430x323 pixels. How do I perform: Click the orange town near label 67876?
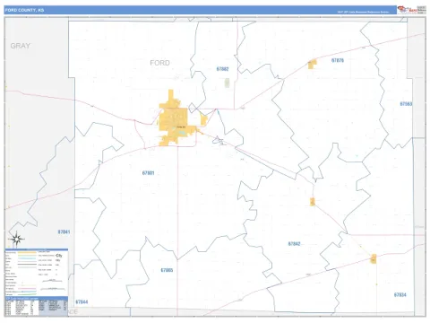[x=313, y=65]
